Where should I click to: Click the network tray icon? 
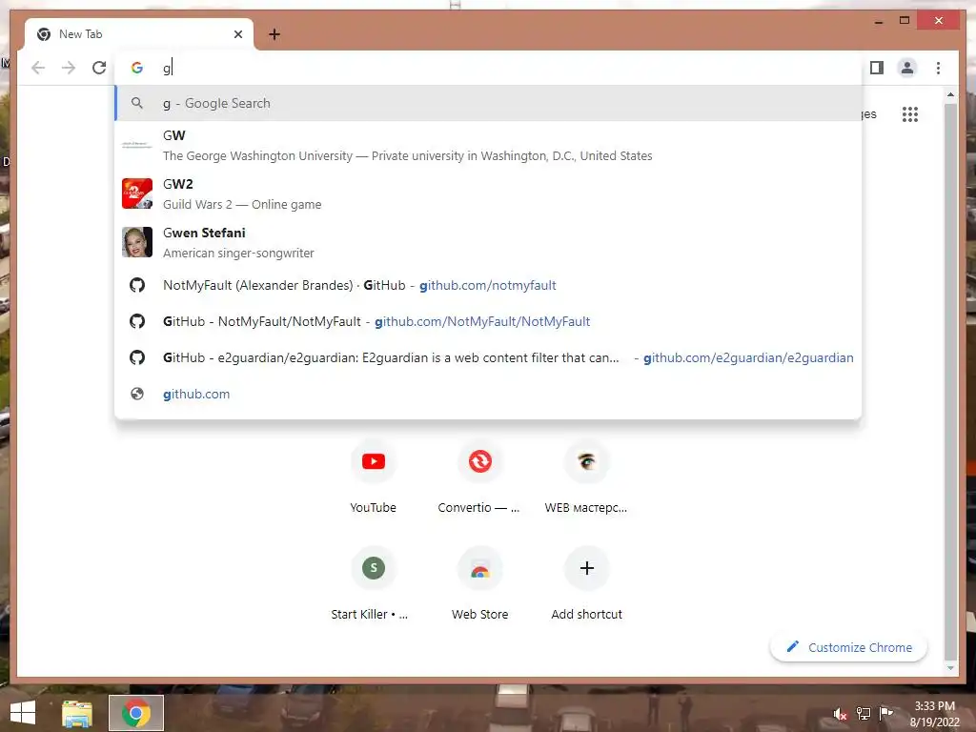tap(864, 713)
